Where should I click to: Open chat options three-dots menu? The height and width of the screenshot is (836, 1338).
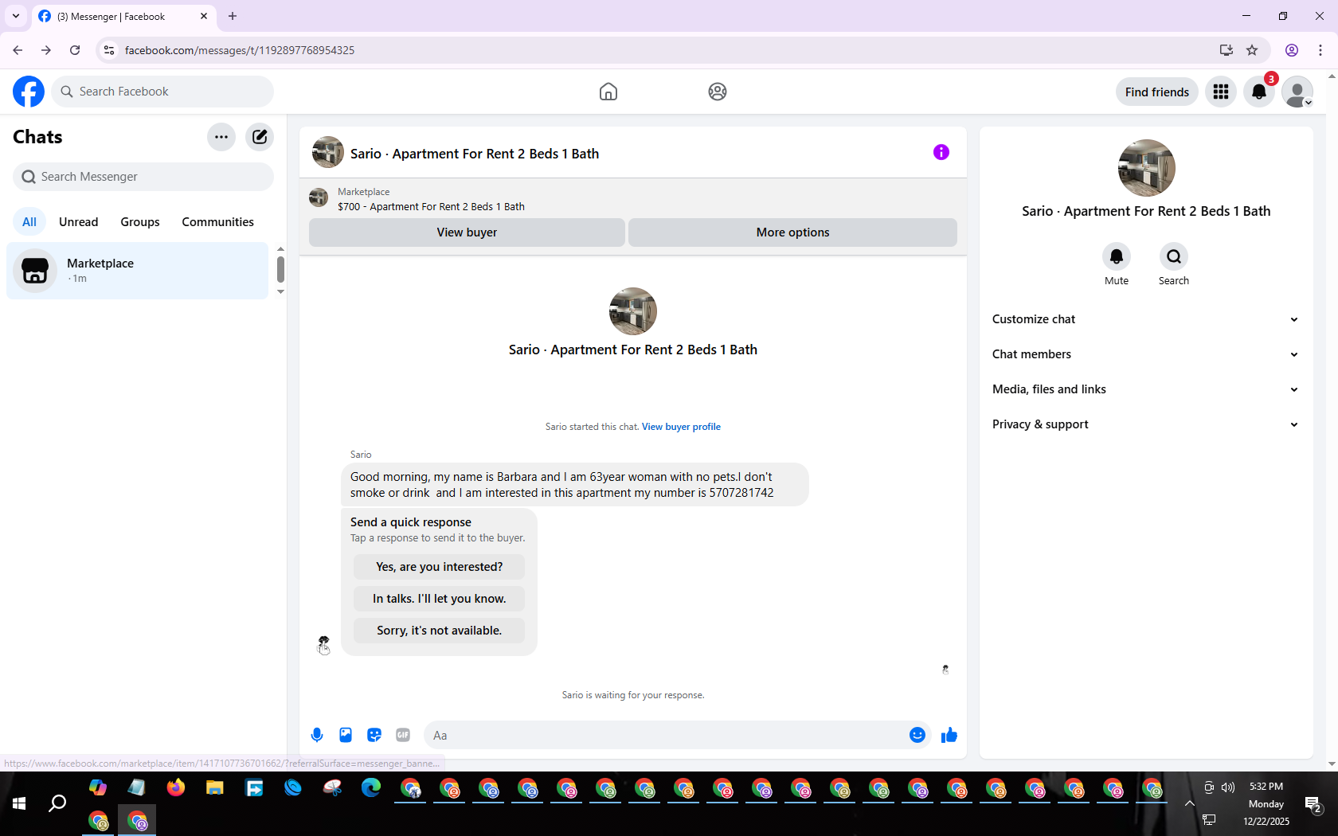221,137
